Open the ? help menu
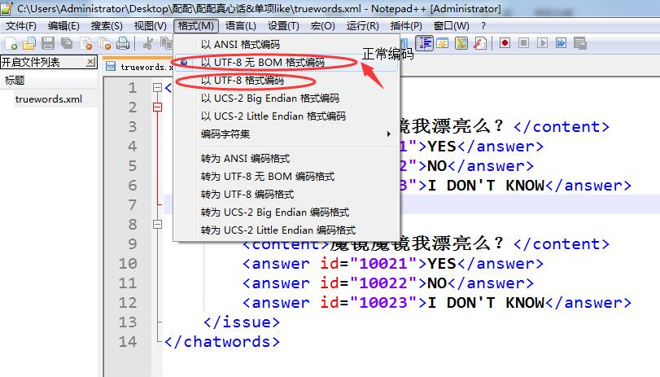Image resolution: width=660 pixels, height=377 pixels. [x=483, y=26]
